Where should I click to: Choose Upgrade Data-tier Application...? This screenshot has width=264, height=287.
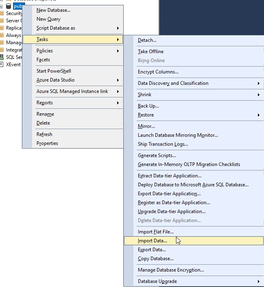172,212
